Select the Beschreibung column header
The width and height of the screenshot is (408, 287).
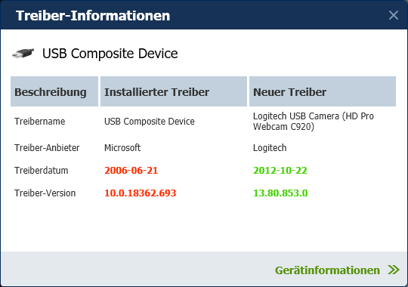tap(54, 91)
